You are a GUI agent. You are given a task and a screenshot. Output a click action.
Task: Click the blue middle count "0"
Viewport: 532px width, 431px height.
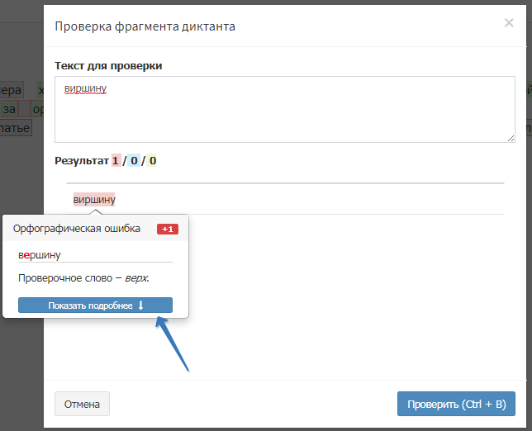click(x=134, y=160)
